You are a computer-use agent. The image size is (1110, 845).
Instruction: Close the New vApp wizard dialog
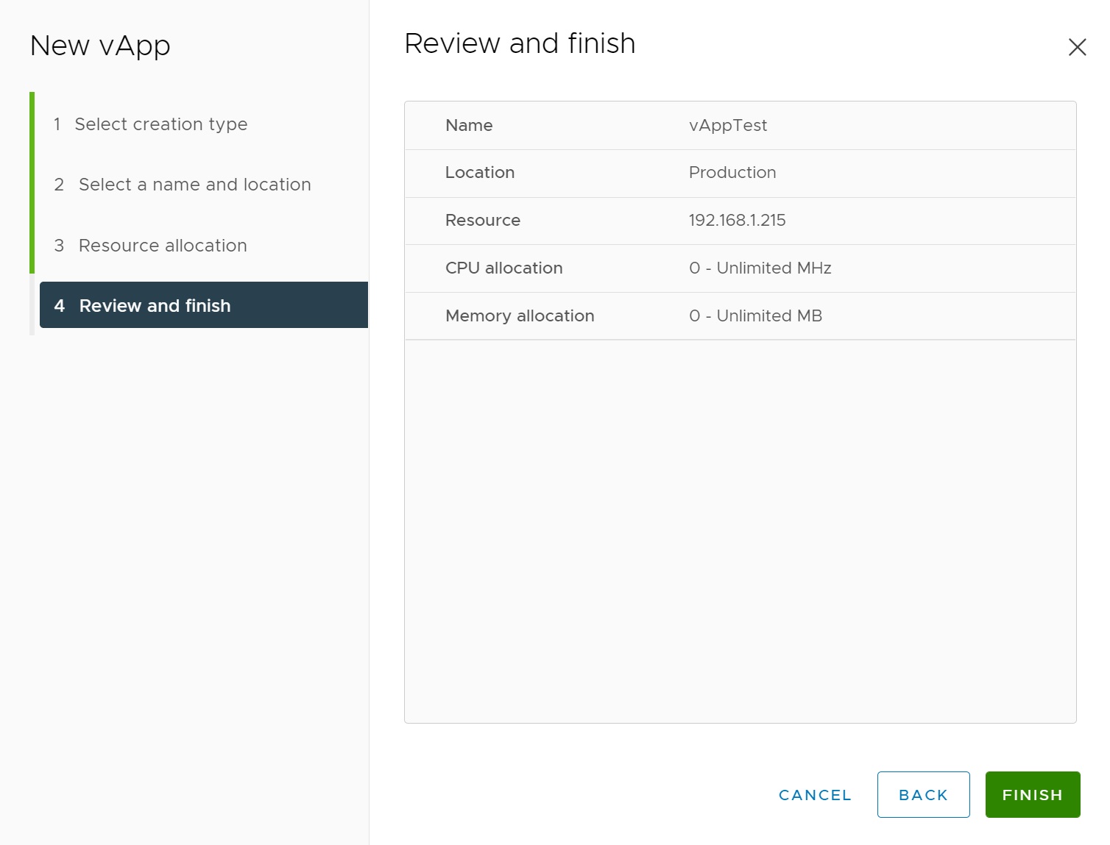point(1077,48)
